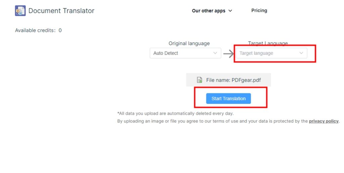The width and height of the screenshot is (344, 173).
Task: Open the Our other apps menu
Action: 212,11
